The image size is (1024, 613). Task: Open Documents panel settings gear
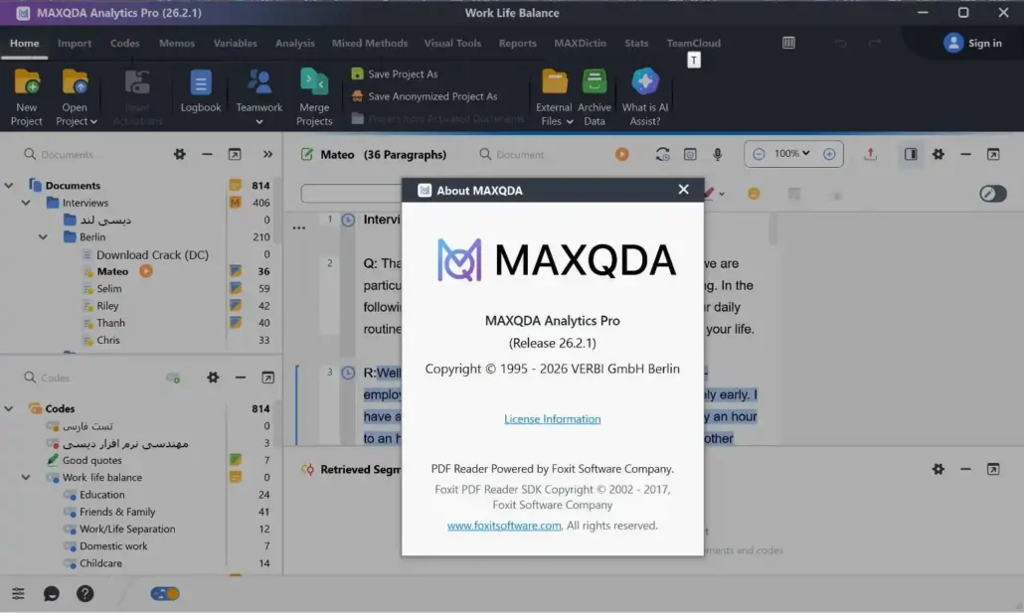[x=180, y=155]
